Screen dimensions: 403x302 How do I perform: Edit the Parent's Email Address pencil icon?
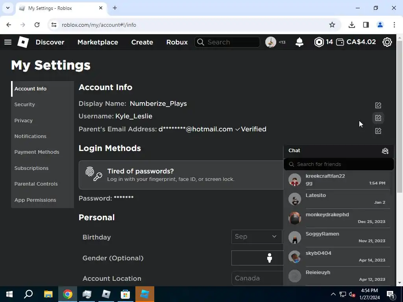point(378,131)
